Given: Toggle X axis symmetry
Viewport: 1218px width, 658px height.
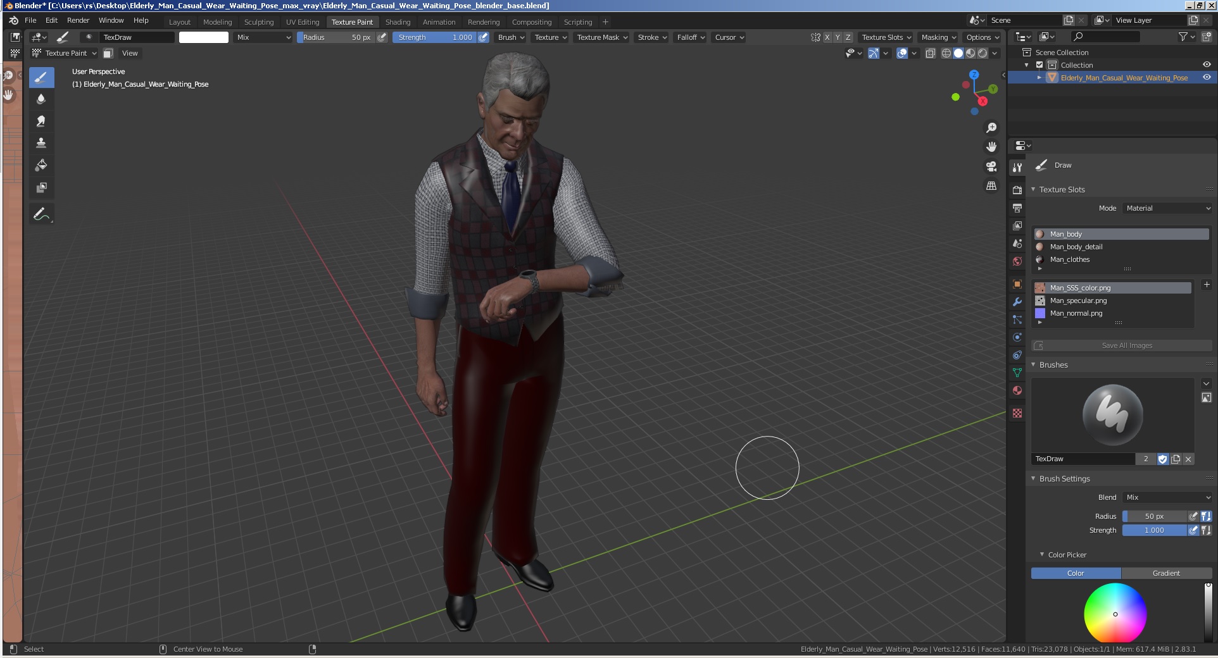Looking at the screenshot, I should point(827,37).
